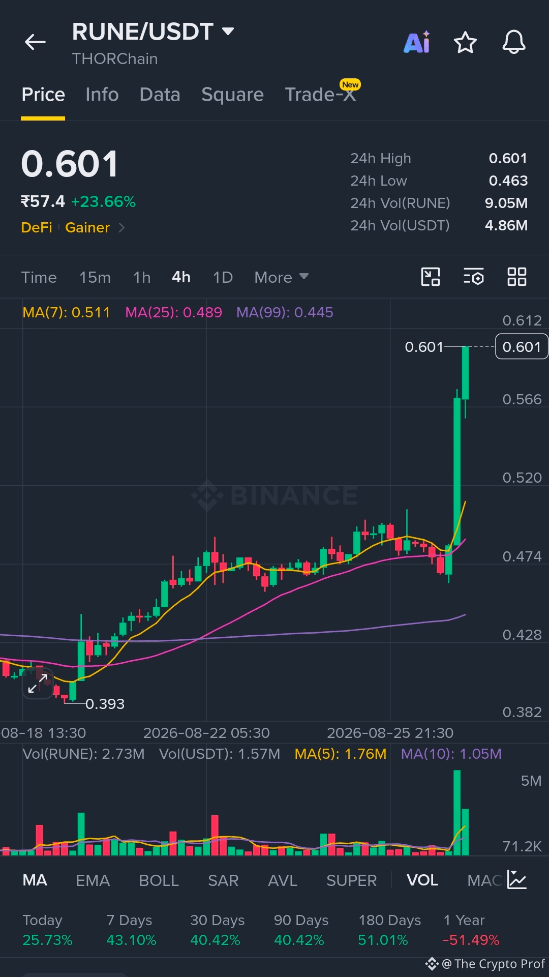
Task: Tap the MA(99): 0.445 label
Action: pyautogui.click(x=285, y=312)
